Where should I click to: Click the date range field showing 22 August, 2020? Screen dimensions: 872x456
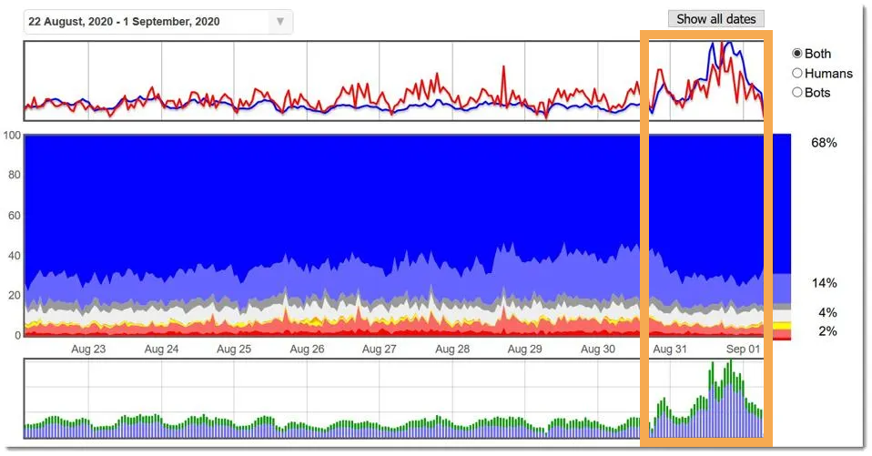158,22
